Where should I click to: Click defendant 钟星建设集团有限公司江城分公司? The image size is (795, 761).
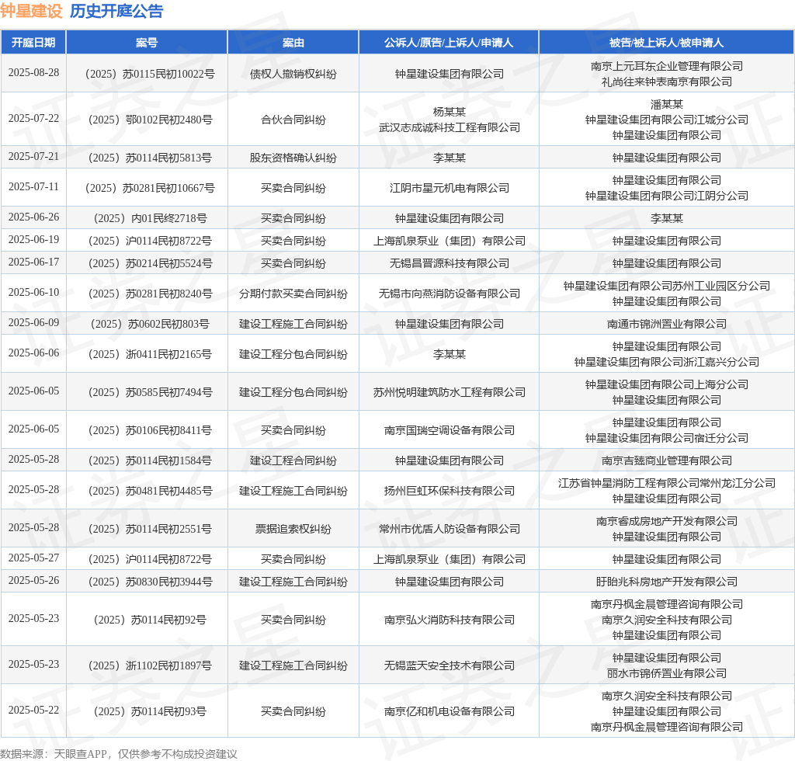coord(666,120)
